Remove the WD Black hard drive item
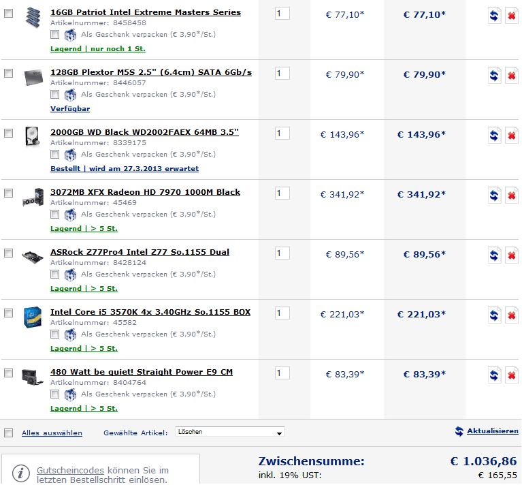Viewport: 522px width, 485px height. click(512, 136)
